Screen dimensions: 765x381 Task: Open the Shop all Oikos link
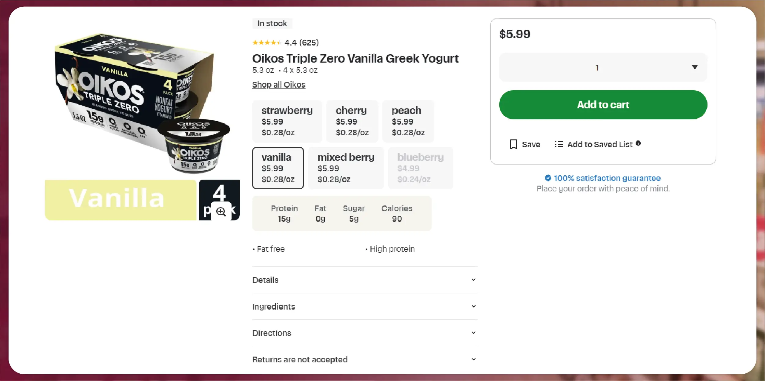coord(279,85)
